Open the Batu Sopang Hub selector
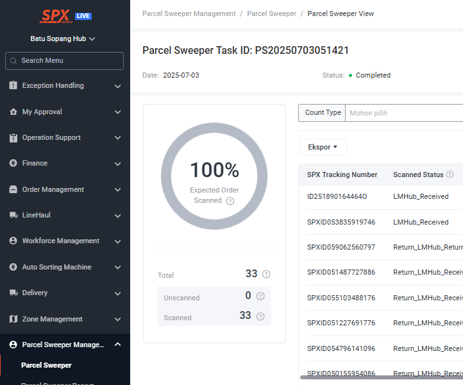This screenshot has height=385, width=463. point(63,38)
